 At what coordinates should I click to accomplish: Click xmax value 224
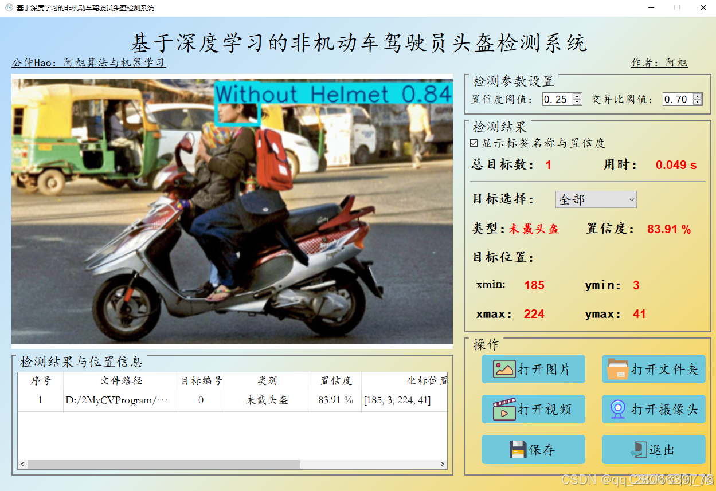point(534,314)
